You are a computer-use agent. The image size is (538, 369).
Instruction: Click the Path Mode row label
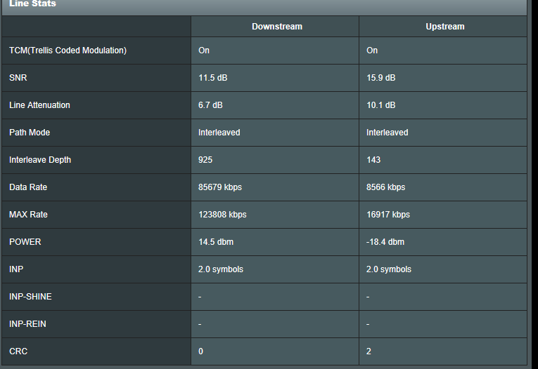[30, 133]
